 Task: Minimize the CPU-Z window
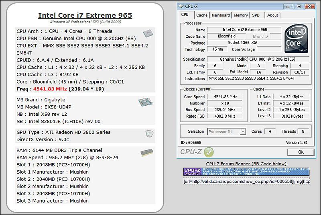[x=288, y=6]
